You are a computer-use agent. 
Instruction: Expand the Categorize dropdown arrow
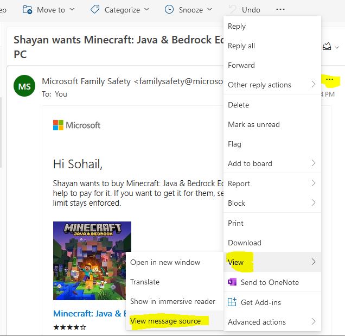tap(147, 9)
